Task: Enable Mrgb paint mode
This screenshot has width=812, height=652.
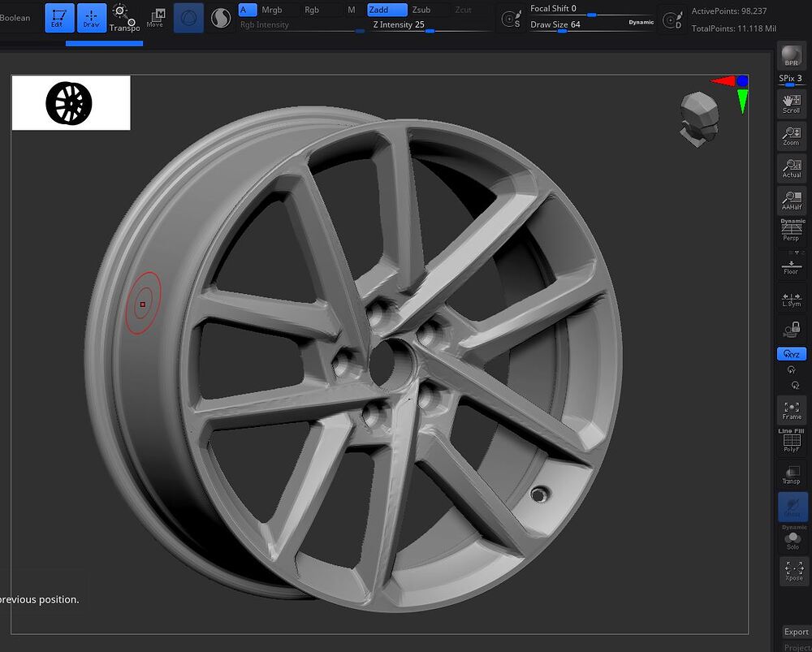Action: coord(271,10)
